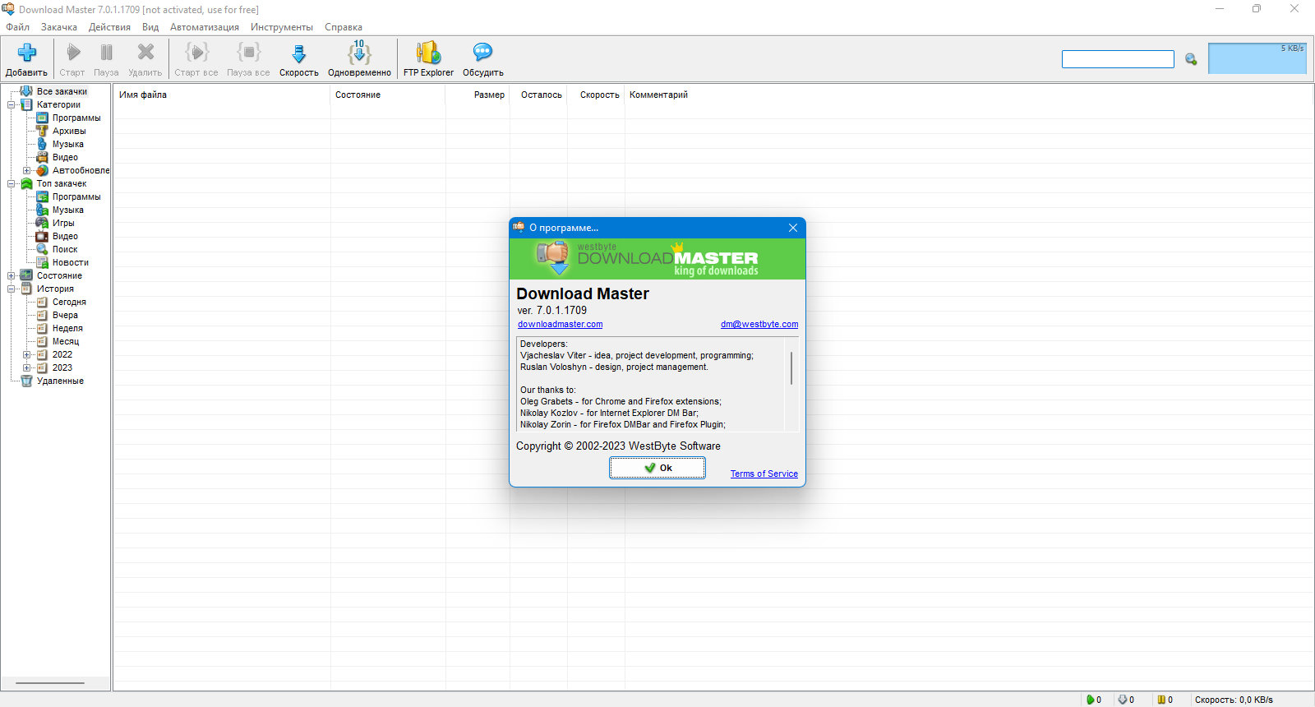Select Программы under Топ закачек
The image size is (1315, 707).
[x=76, y=196]
